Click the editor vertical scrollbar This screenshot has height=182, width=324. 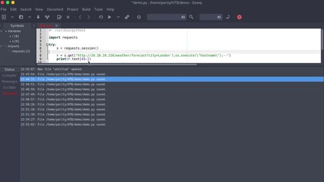pyautogui.click(x=322, y=39)
